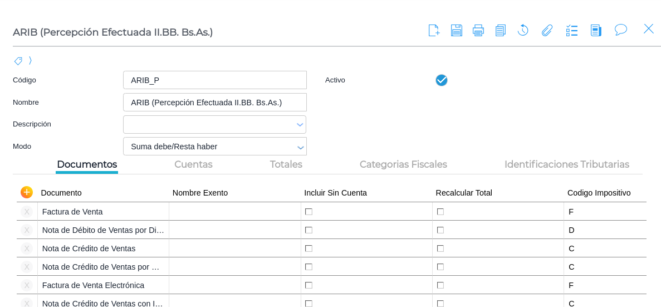The height and width of the screenshot is (307, 661).
Task: Add a row with the orange plus button
Action: coord(27,192)
